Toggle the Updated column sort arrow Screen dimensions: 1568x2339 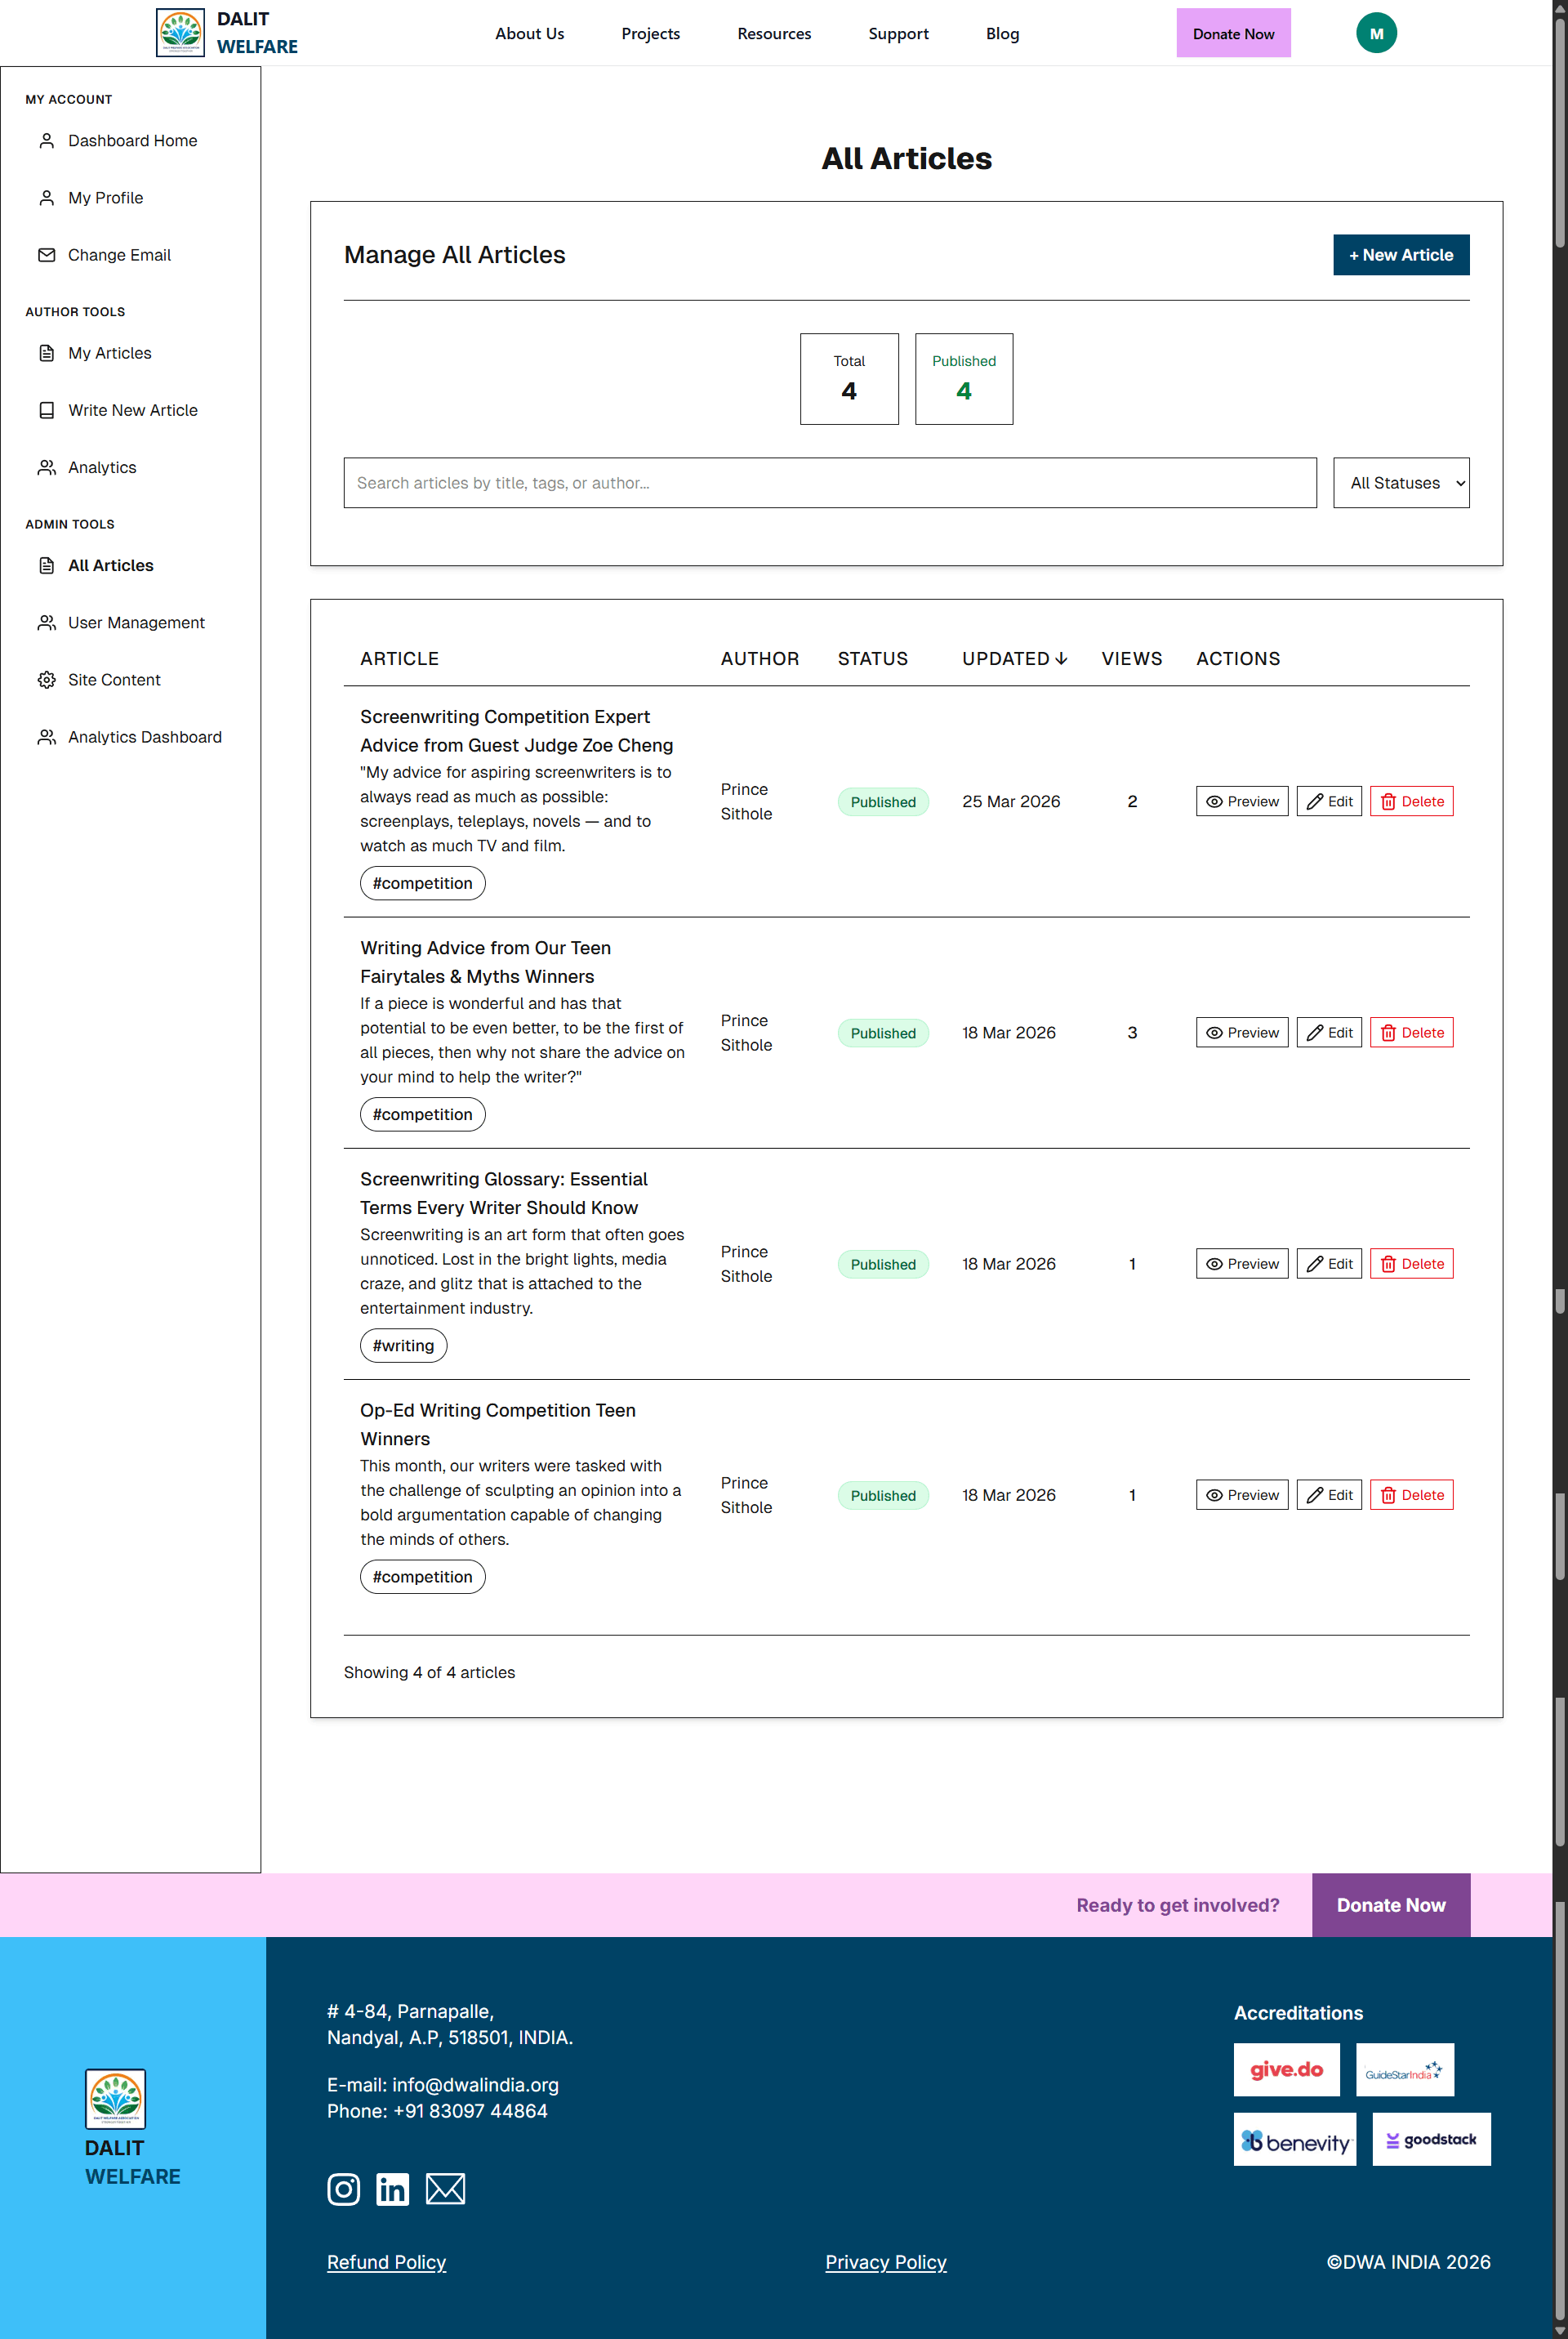(1062, 658)
